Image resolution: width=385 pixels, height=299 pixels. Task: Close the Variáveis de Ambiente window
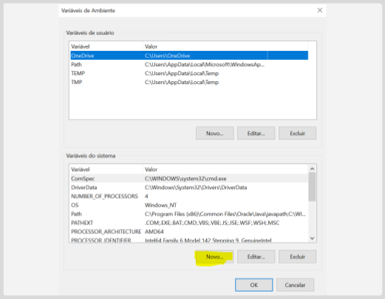pyautogui.click(x=320, y=10)
